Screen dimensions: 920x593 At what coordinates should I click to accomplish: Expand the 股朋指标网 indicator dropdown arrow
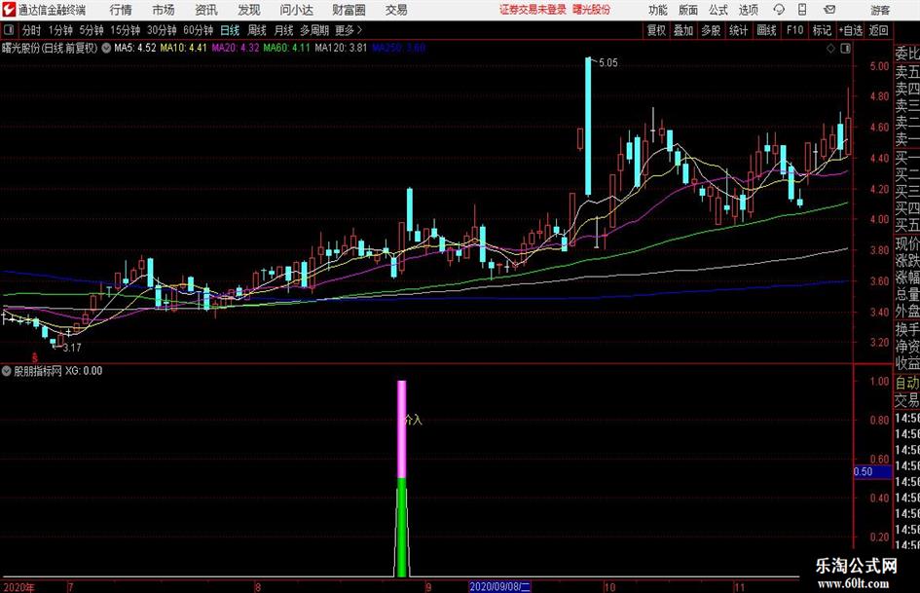point(7,371)
